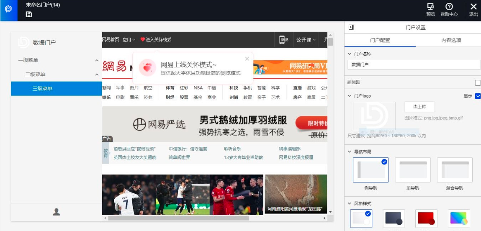Click the app logo in top-left corner
The width and height of the screenshot is (481, 231).
pos(9,9)
